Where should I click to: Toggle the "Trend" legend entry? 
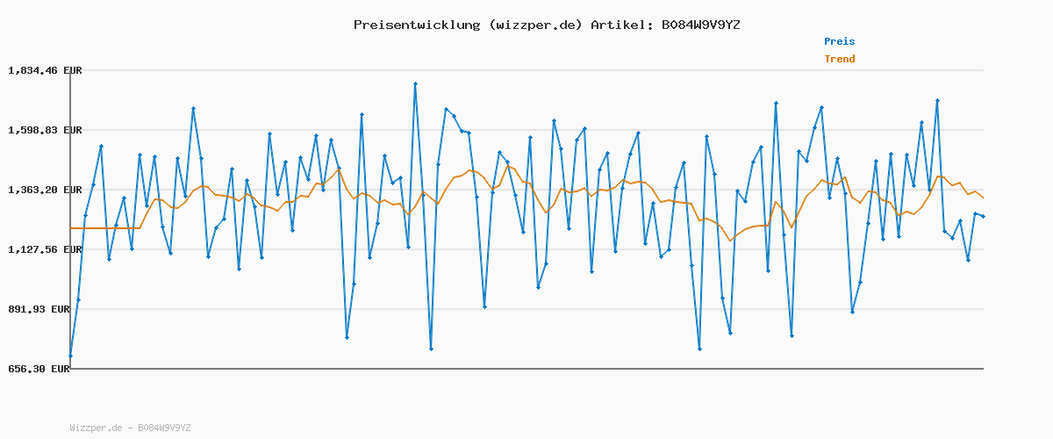tap(839, 60)
